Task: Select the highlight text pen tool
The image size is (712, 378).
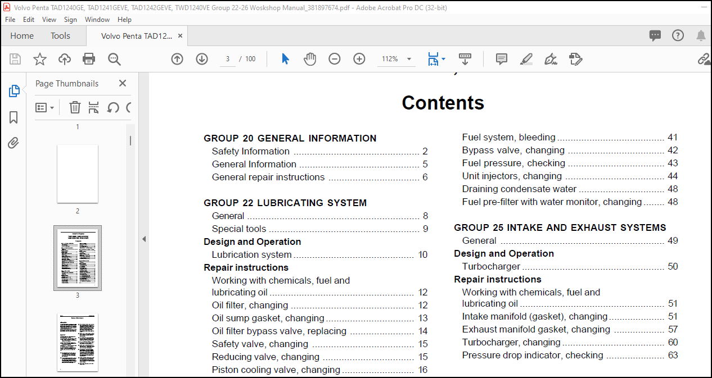Action: [x=526, y=59]
